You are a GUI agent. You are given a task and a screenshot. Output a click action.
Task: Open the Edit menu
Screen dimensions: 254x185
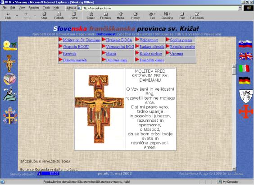13,8
